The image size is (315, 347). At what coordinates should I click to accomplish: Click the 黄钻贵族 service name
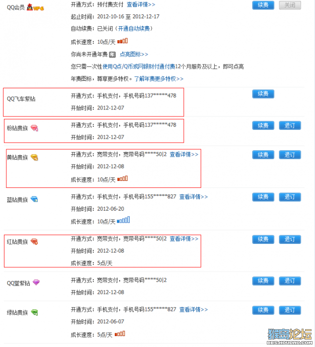tap(17, 157)
